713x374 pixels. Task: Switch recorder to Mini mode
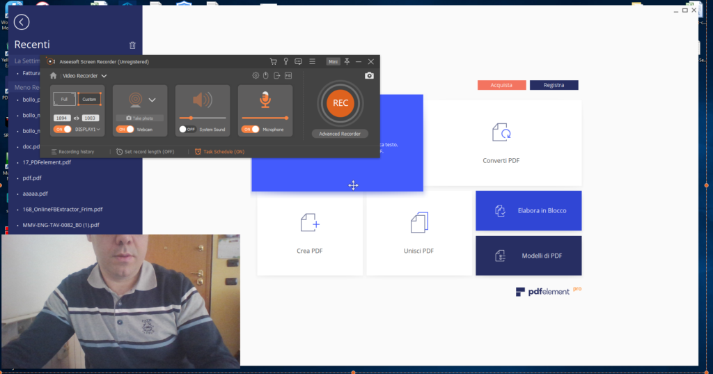333,61
